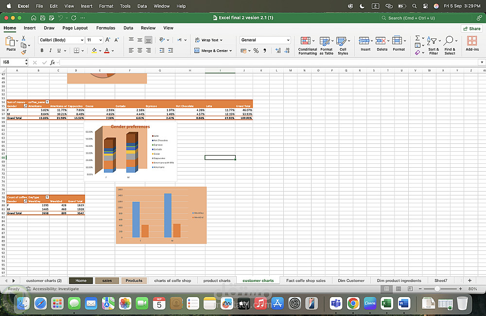This screenshot has height=316, width=486.
Task: Click the sales sheet tab
Action: [107, 281]
